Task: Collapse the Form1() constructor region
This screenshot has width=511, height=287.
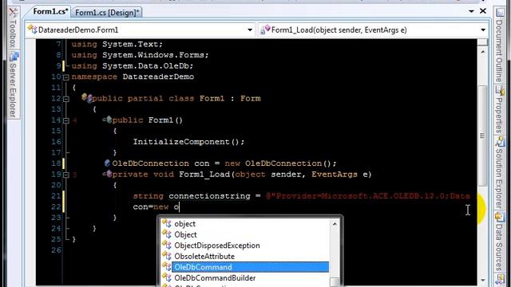Action: click(66, 120)
